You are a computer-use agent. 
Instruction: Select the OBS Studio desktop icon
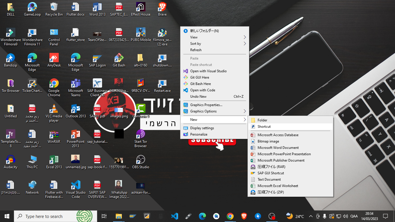141,162
